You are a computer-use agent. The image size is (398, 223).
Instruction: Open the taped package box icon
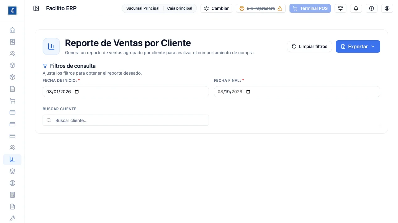12,77
